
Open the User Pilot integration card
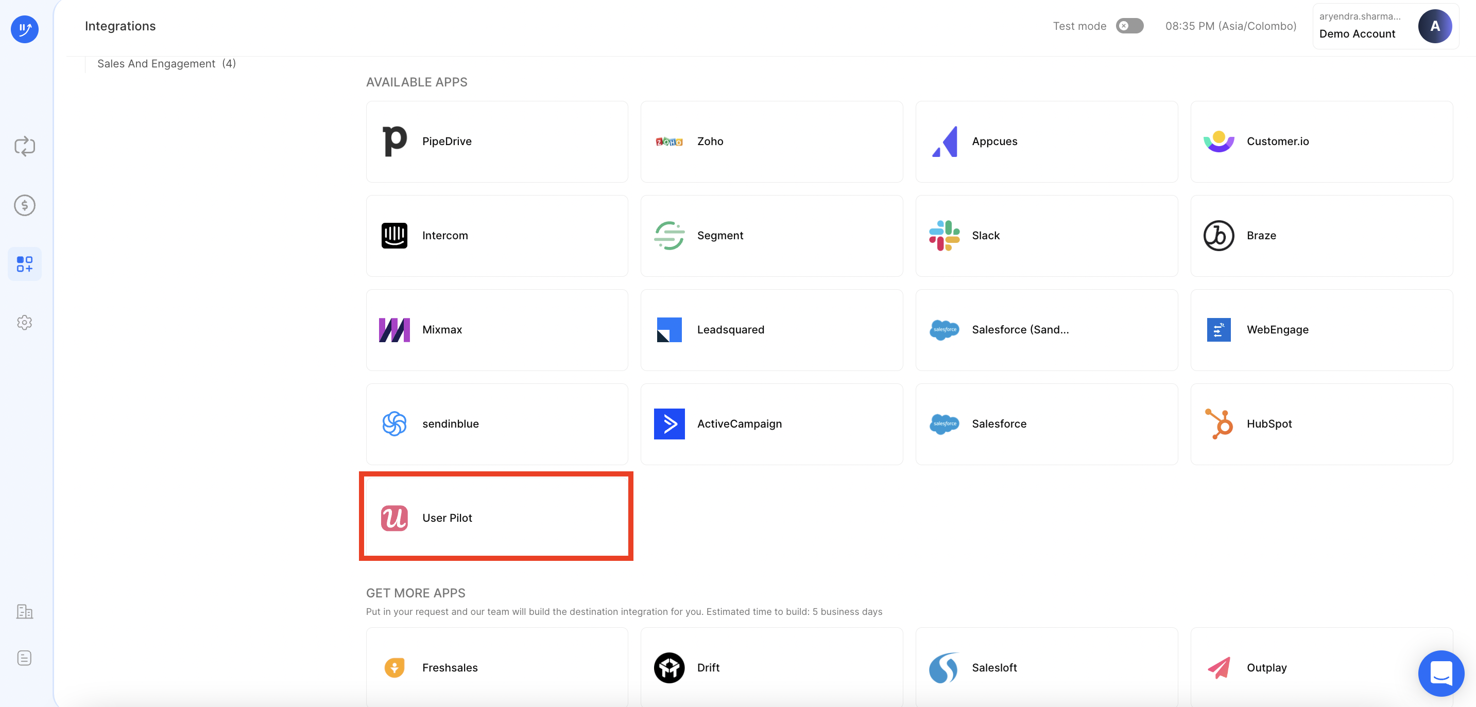point(496,518)
